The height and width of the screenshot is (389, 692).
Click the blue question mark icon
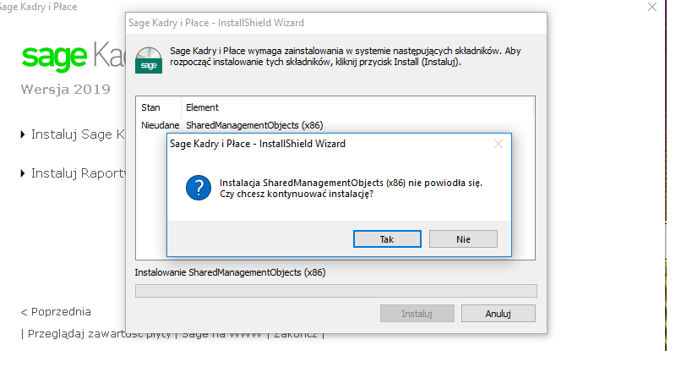tap(199, 188)
